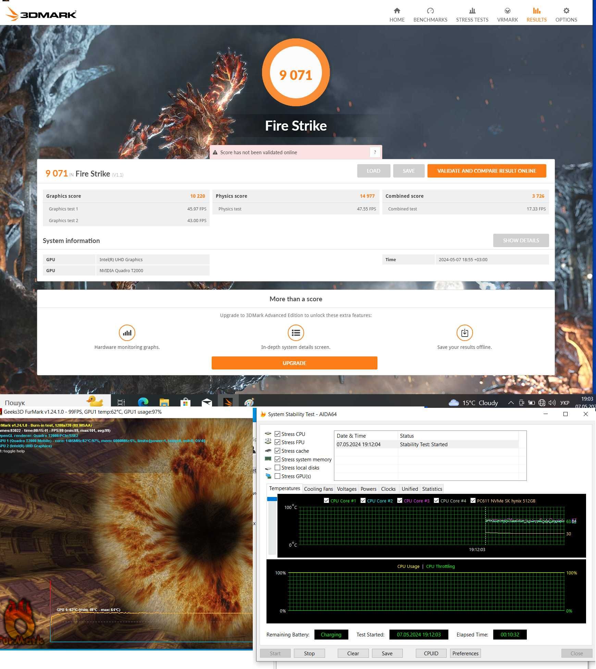596x669 pixels.
Task: Click the In-depth system details list icon
Action: [296, 333]
